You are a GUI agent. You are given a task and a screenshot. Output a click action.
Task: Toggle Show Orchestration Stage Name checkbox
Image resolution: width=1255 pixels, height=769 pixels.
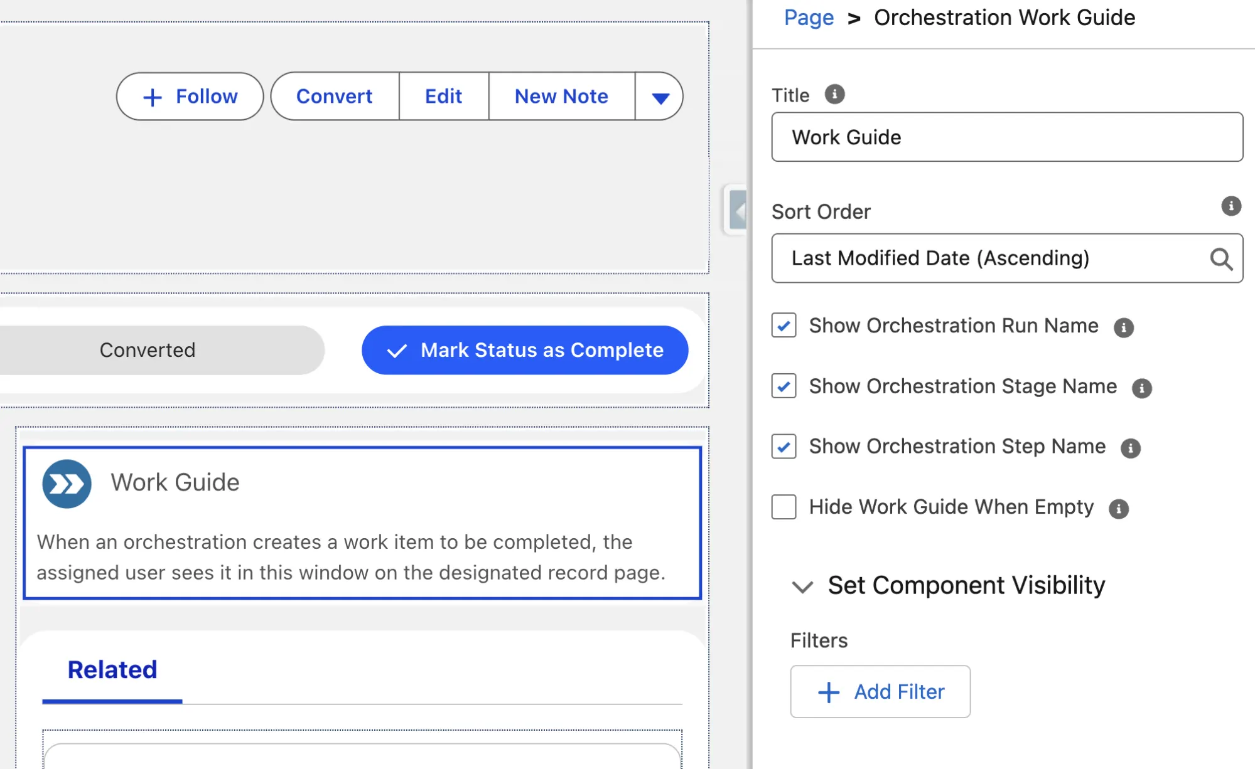pos(784,386)
